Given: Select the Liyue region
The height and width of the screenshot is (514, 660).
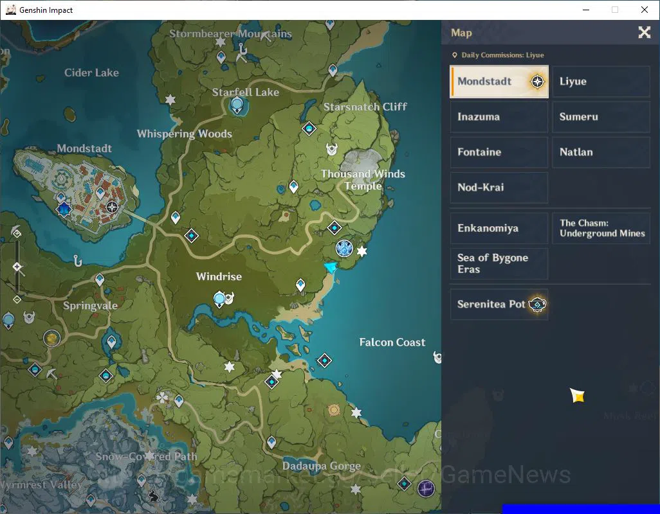Looking at the screenshot, I should point(601,82).
